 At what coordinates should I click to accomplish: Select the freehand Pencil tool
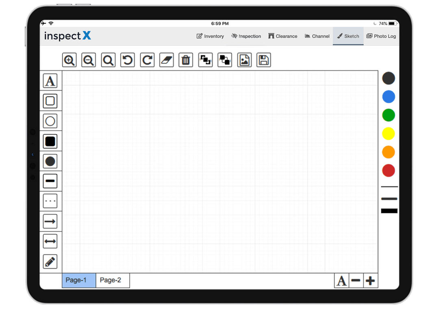(x=50, y=261)
